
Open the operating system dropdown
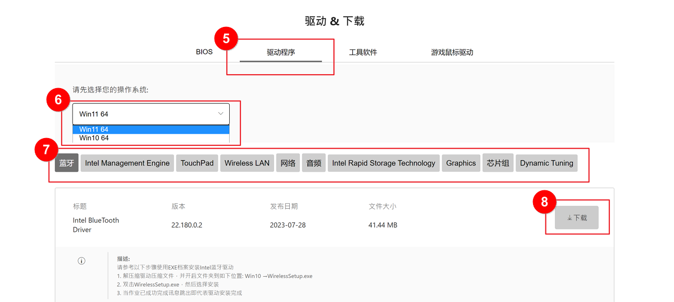(151, 114)
